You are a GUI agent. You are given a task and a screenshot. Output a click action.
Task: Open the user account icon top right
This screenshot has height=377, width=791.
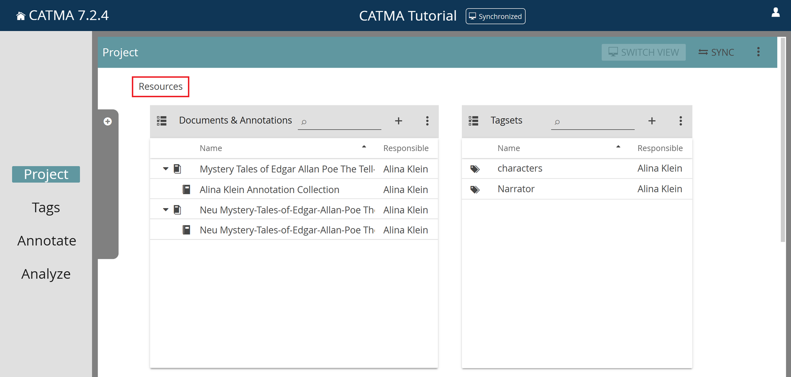(x=776, y=13)
